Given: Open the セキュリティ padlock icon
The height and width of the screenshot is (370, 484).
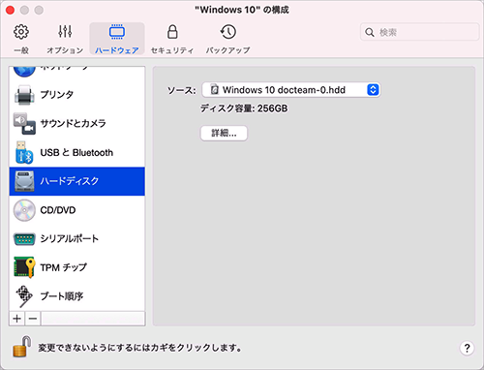Looking at the screenshot, I should pos(172,32).
